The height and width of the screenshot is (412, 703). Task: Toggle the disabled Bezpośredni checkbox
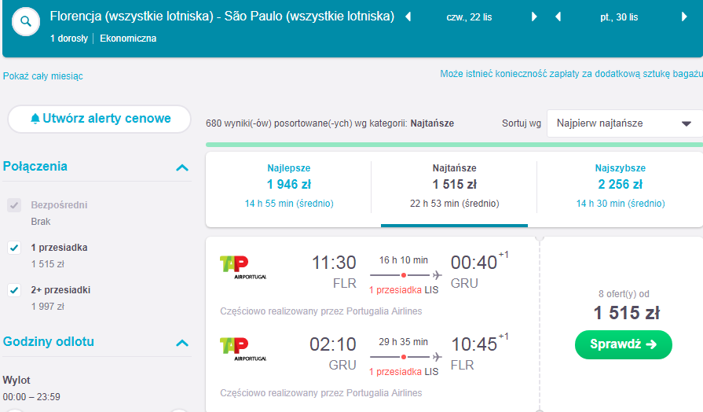14,205
